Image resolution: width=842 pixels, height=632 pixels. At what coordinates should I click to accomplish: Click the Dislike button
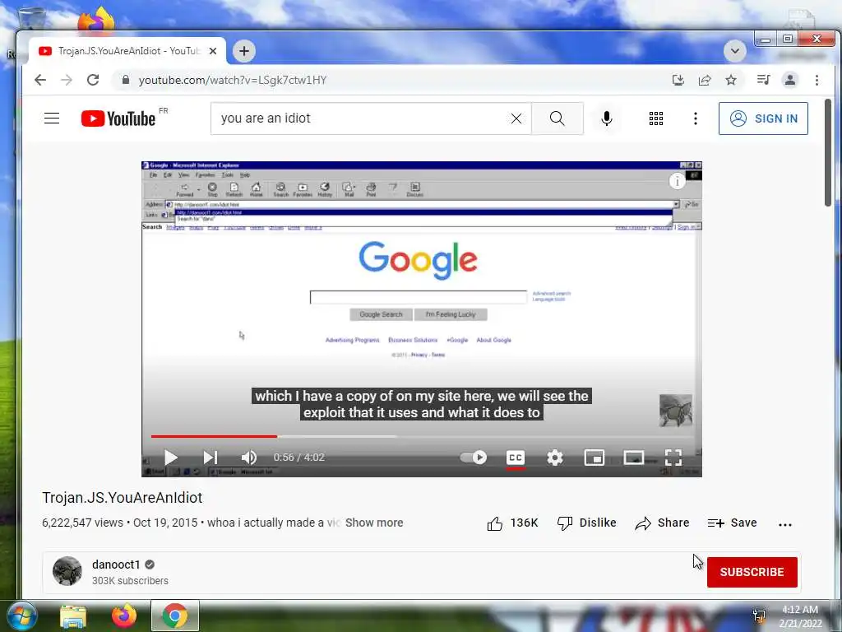[x=587, y=523]
